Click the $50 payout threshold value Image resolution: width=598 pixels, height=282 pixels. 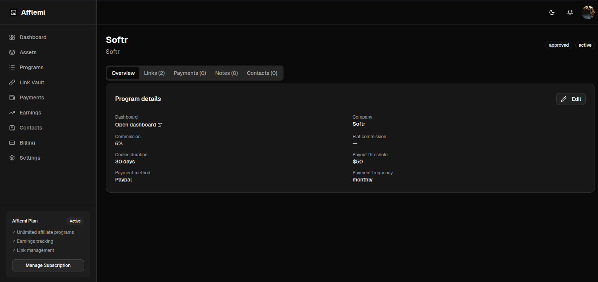(358, 162)
